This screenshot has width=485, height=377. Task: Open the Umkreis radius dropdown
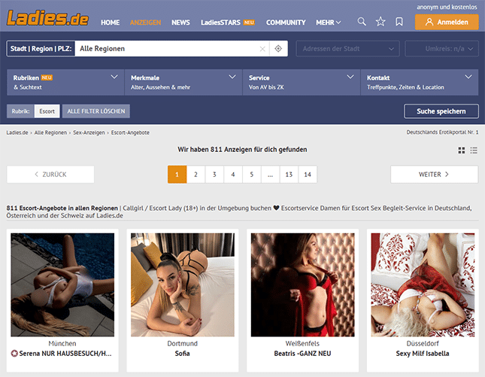(441, 49)
